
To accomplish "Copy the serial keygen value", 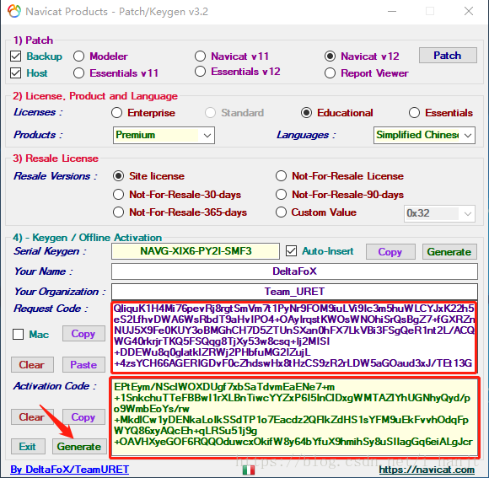I will pyautogui.click(x=390, y=251).
